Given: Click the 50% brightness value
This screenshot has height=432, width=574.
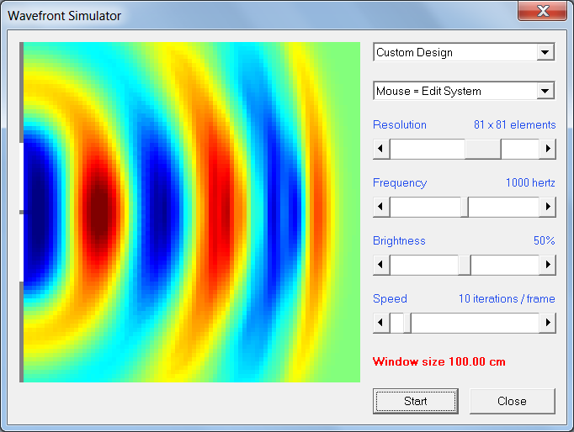Looking at the screenshot, I should pos(544,240).
